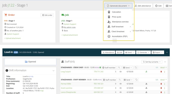Viewport: 172px width, 94px height.
Task: Click the Upload attachment link in Job card
Action: point(69,35)
